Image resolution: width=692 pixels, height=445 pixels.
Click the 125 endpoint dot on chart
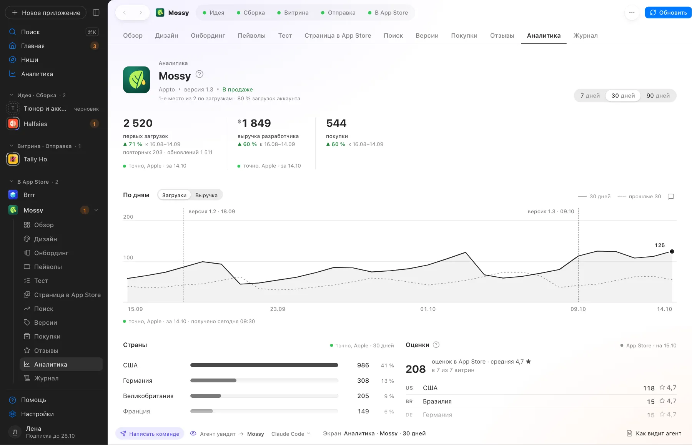pos(672,251)
